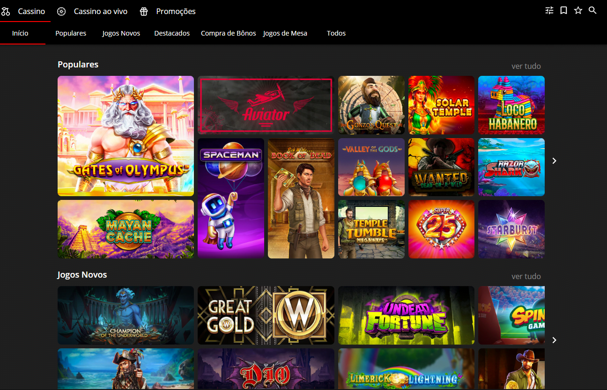Screen dimensions: 607x390
Task: Click the Promoções gift icon
Action: point(144,11)
